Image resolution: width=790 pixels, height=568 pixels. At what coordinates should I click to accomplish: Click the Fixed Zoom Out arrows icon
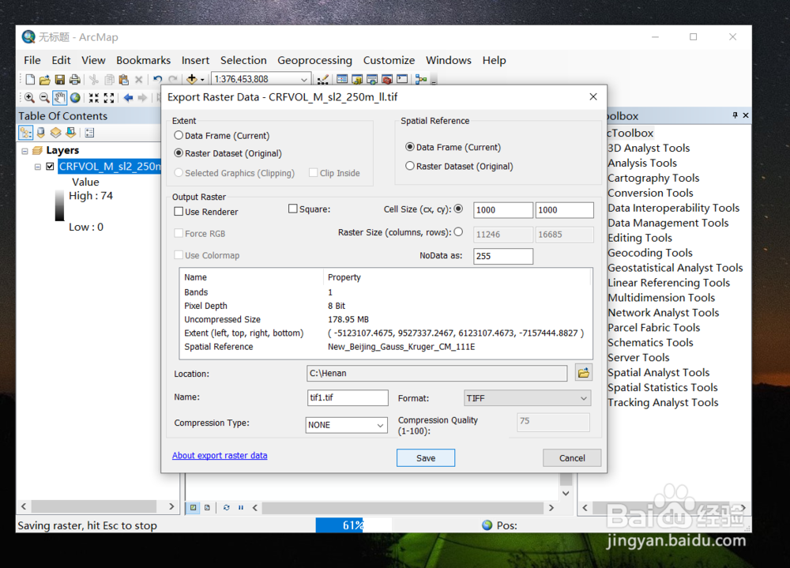[x=109, y=98]
